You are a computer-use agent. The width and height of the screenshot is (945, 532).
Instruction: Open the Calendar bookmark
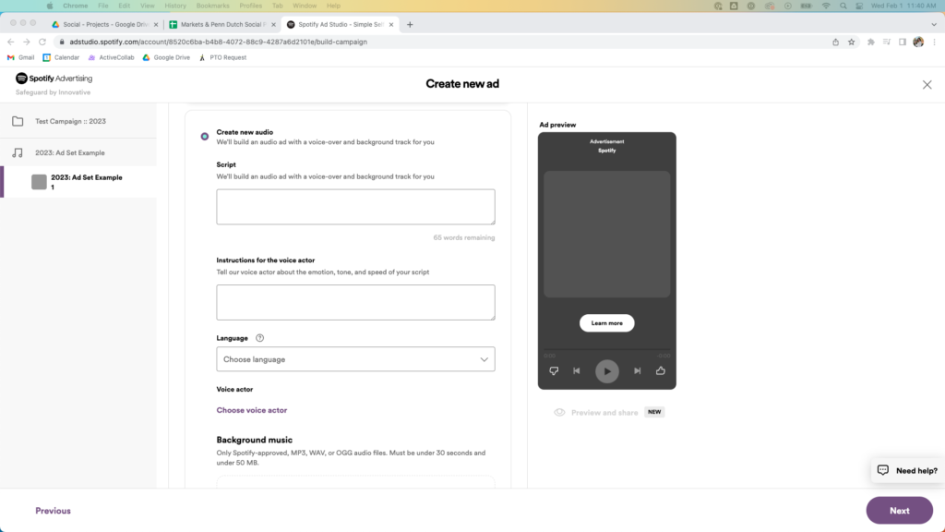pos(61,57)
